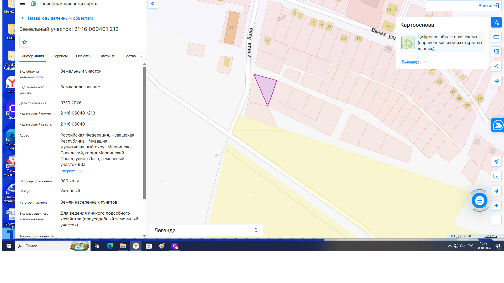Show more tabs with arrow button
The image size is (504, 283).
141,57
